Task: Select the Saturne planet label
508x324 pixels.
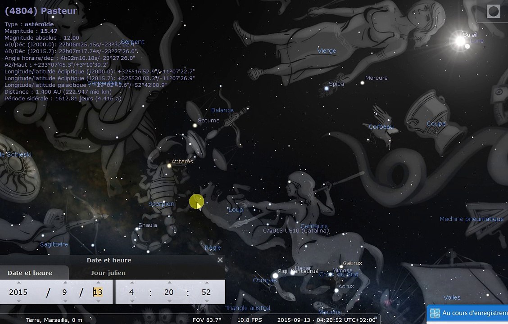Action: 209,121
